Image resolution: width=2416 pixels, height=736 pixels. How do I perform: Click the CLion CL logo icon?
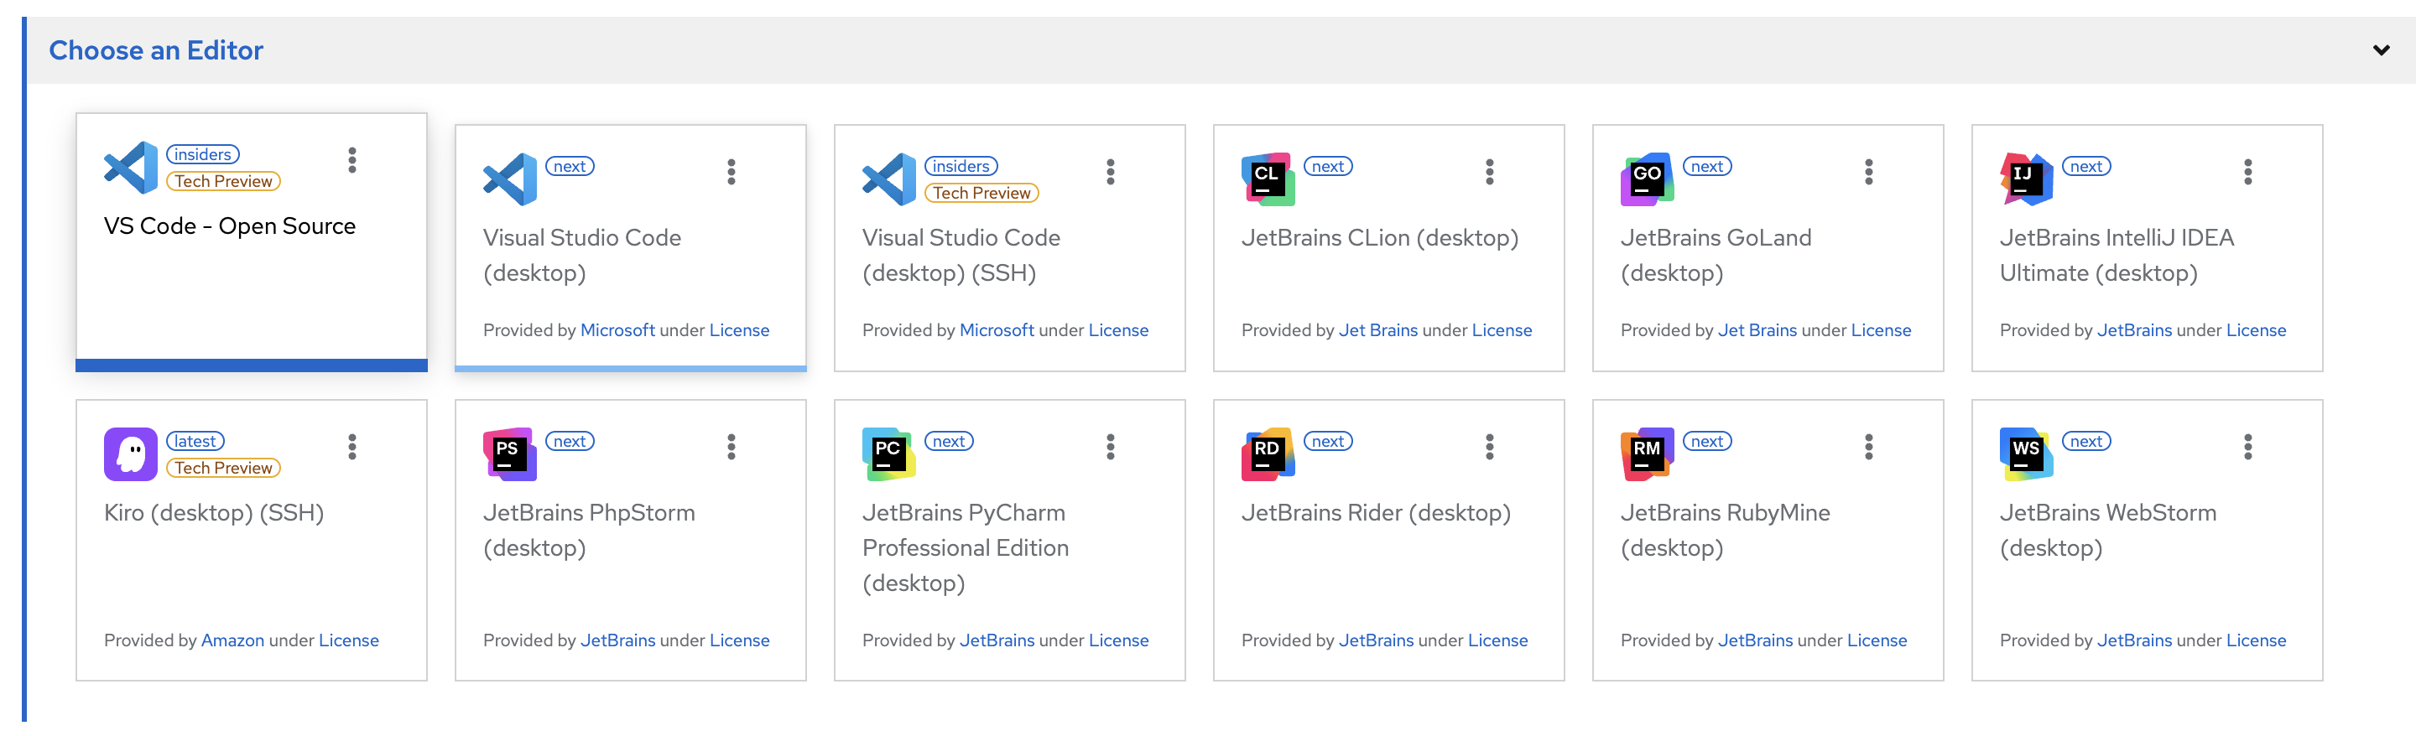point(1267,179)
